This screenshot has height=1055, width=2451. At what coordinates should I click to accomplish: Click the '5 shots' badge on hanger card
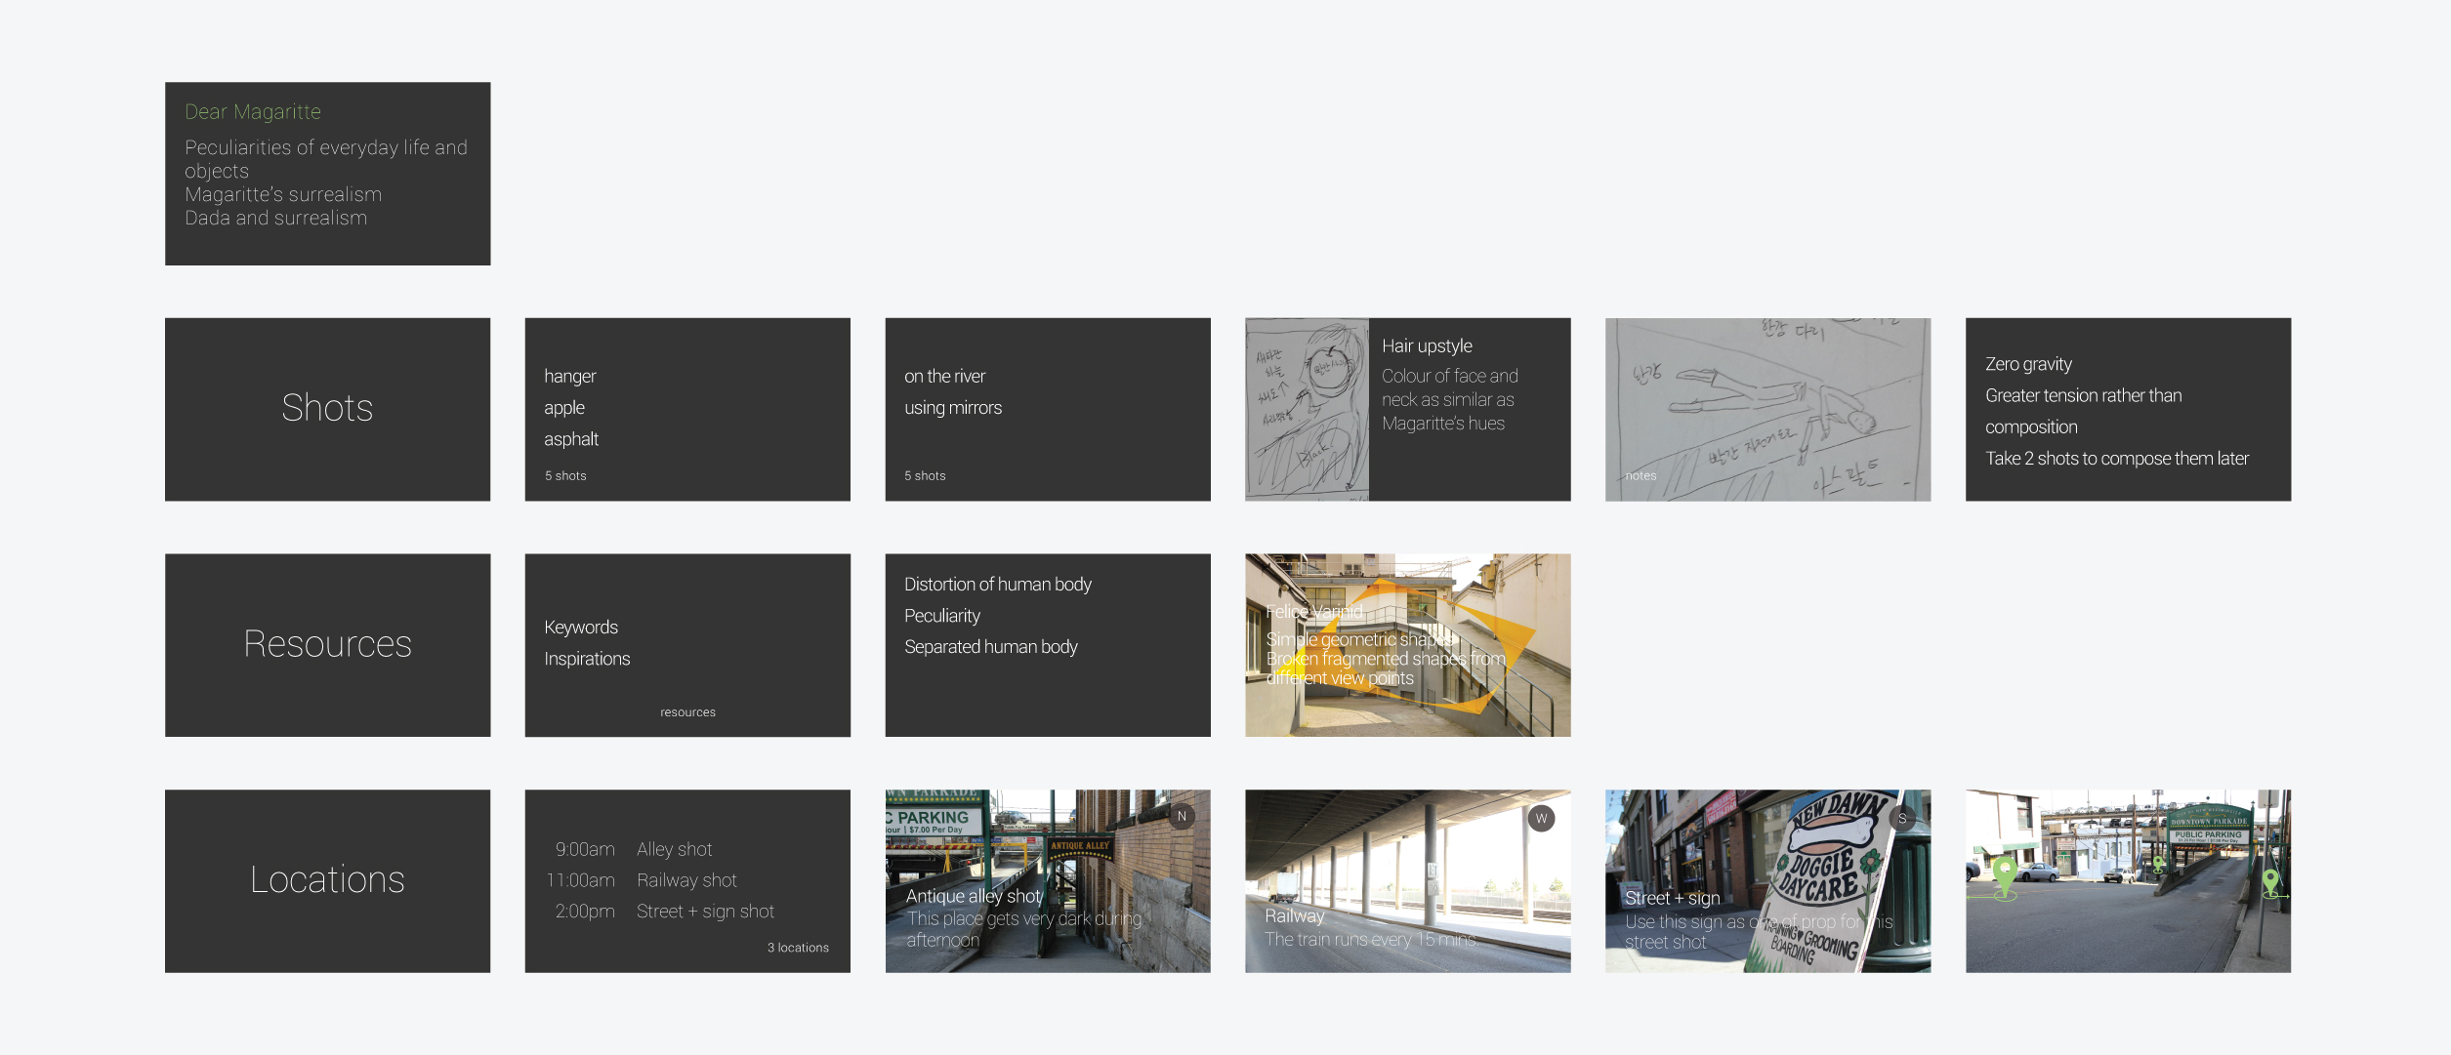coord(565,475)
